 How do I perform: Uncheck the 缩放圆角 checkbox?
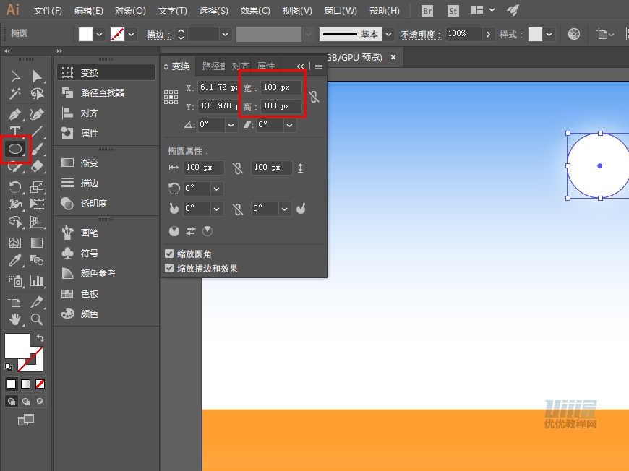(169, 254)
